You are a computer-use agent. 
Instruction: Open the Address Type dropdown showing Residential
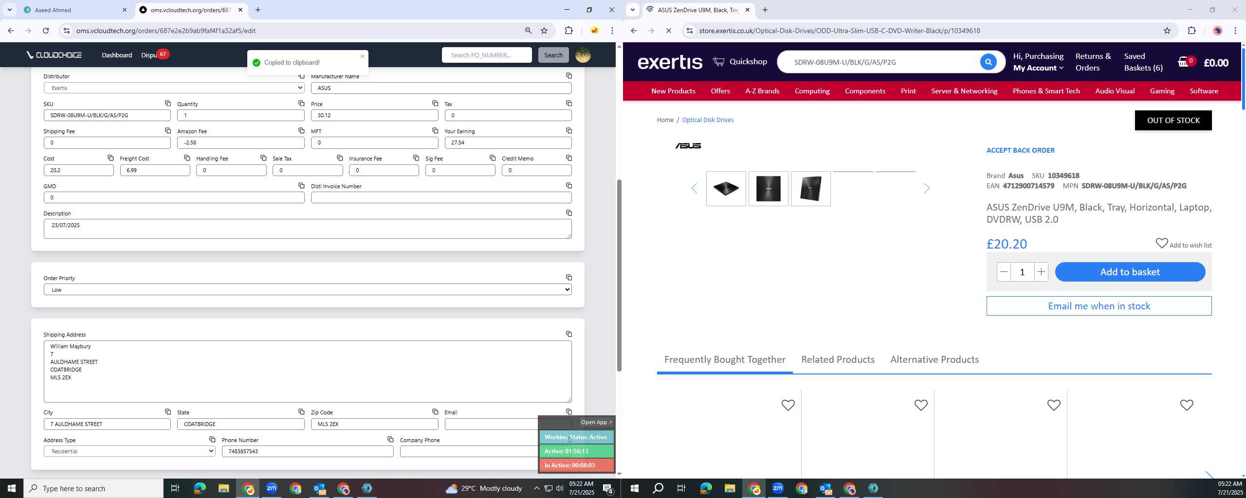(x=129, y=451)
